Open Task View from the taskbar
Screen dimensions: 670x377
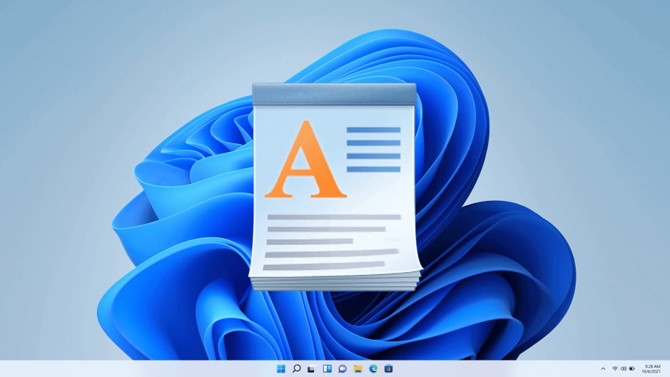pos(312,369)
